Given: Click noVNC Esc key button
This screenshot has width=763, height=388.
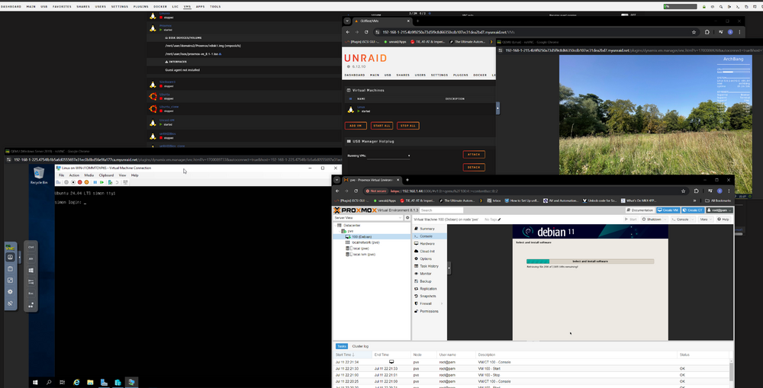Looking at the screenshot, I should (x=31, y=293).
